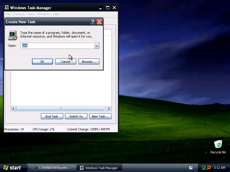The height and width of the screenshot is (172, 230).
Task: Click the horizontal scrollbar thumb in task list
Action: [61, 108]
